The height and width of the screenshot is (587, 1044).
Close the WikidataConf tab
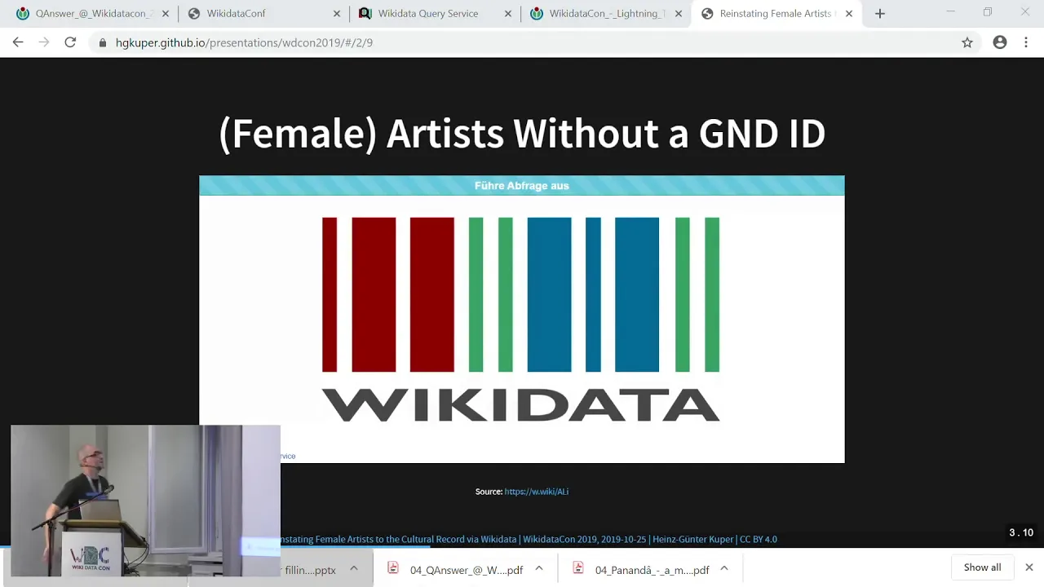tap(337, 14)
